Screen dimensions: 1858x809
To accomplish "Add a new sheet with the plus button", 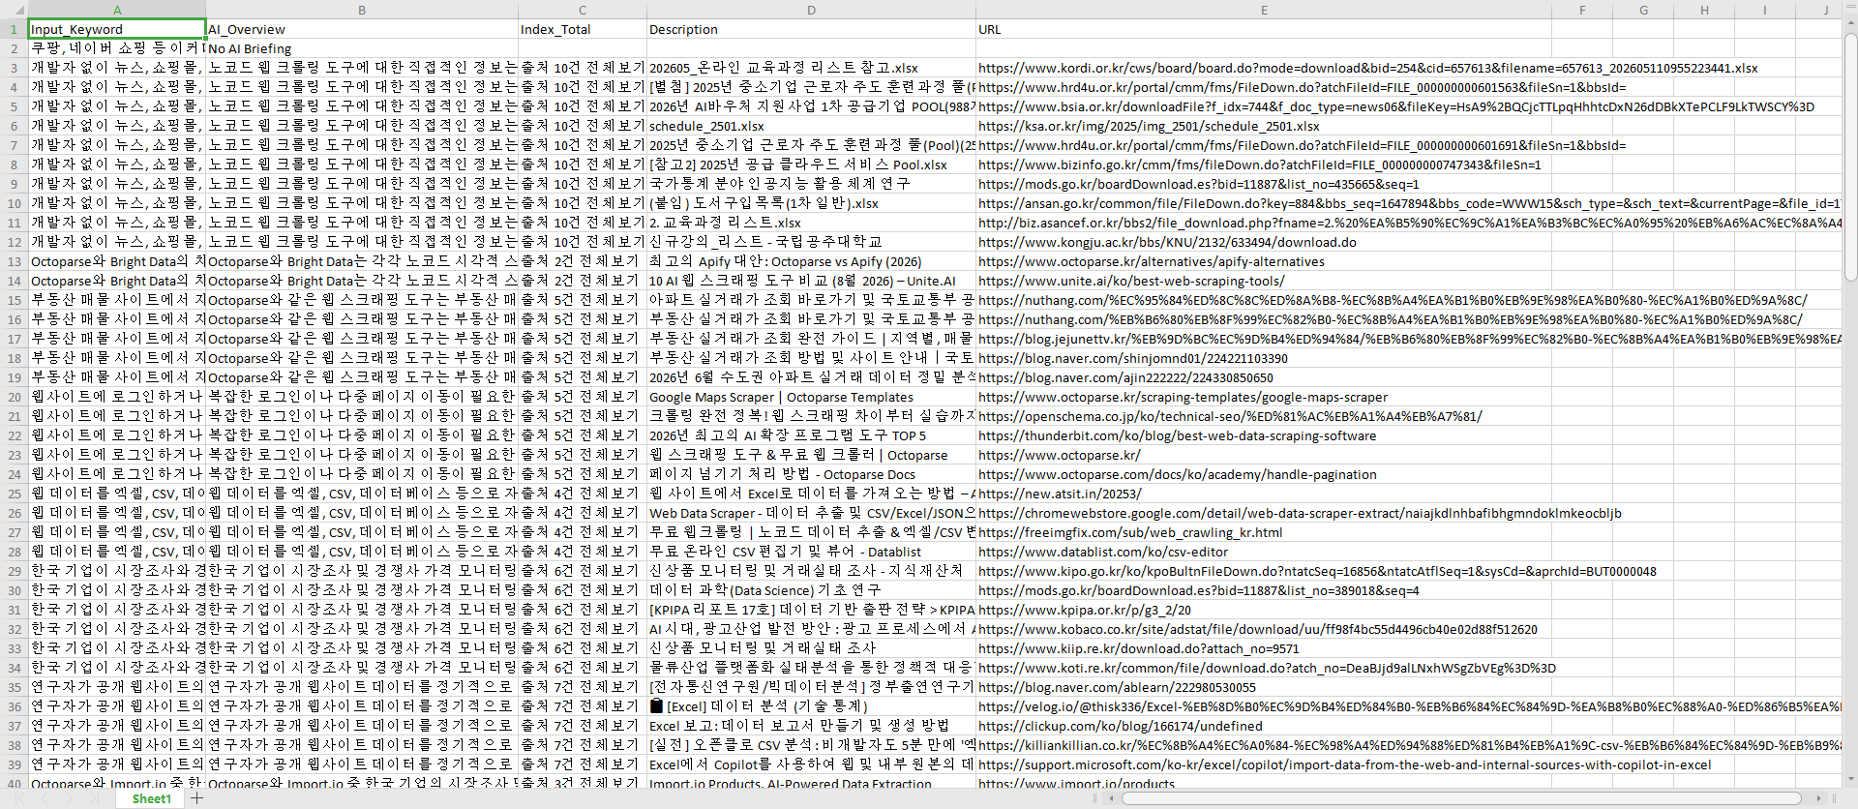I will point(196,798).
